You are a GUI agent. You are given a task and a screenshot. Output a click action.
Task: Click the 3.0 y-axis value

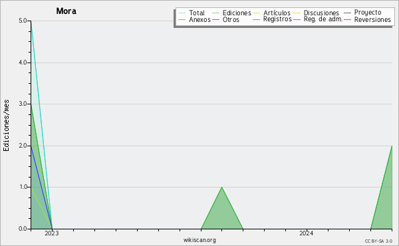pos(23,104)
